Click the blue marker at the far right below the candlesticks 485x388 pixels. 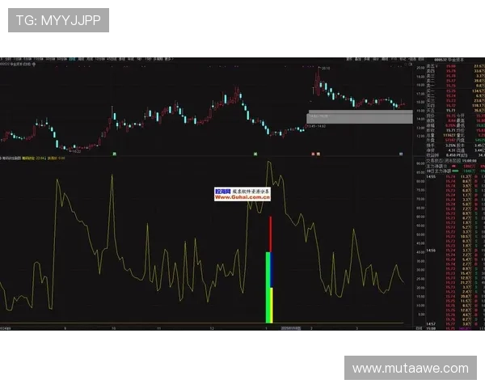(x=402, y=152)
